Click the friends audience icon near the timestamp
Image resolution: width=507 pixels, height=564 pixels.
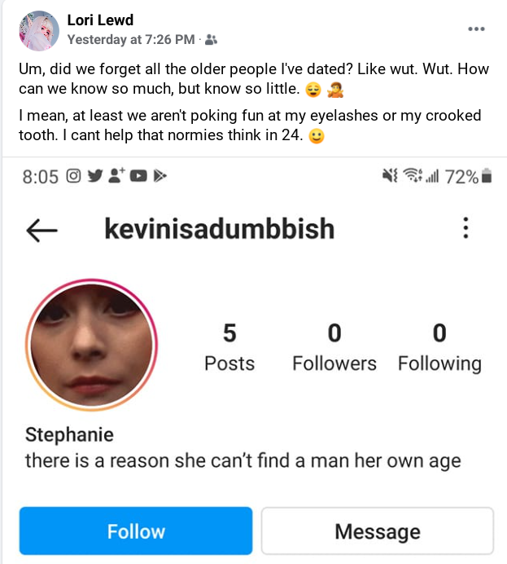pos(211,40)
